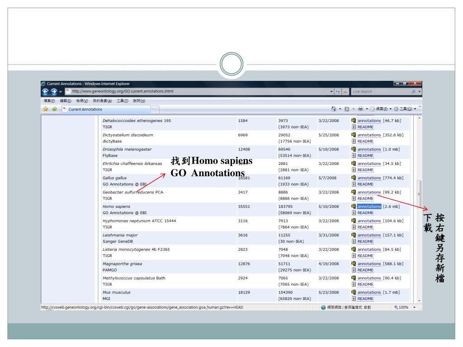The width and height of the screenshot is (463, 347).
Task: Click the Feeds icon in command bar
Action: [x=347, y=109]
